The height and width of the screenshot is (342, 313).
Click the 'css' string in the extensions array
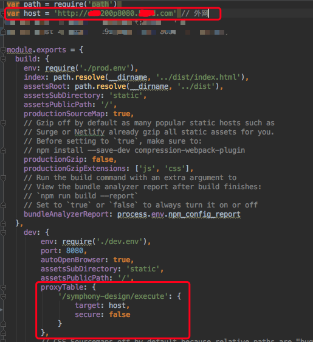pos(175,169)
